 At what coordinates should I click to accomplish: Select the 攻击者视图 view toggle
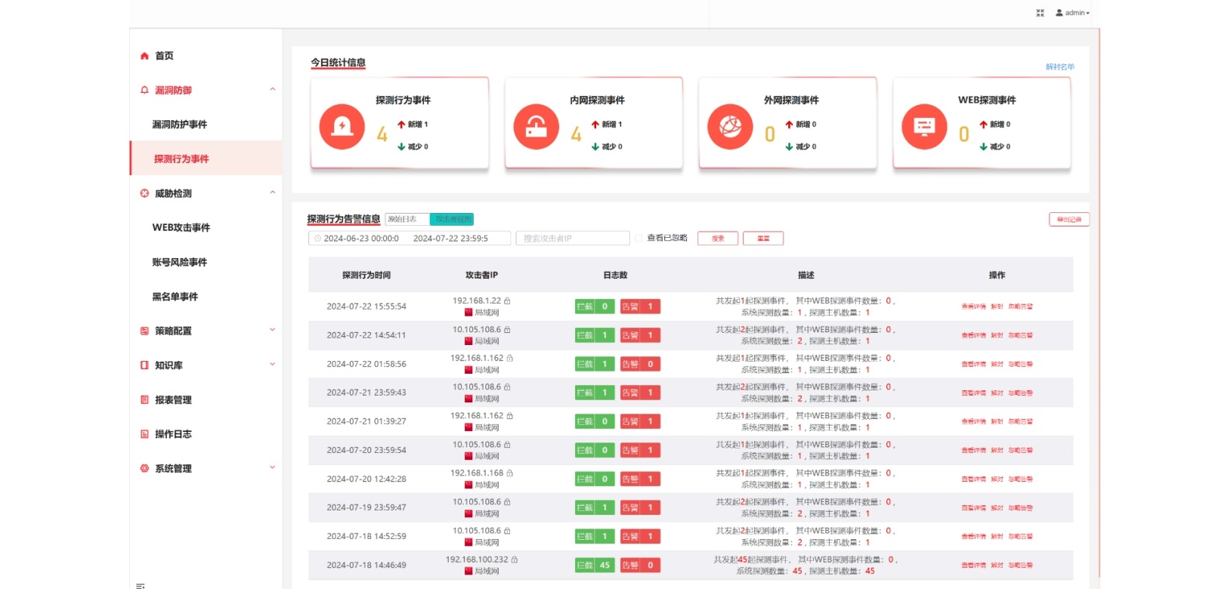point(452,219)
